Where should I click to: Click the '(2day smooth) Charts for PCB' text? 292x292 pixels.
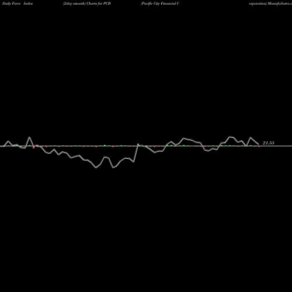[x=87, y=4]
